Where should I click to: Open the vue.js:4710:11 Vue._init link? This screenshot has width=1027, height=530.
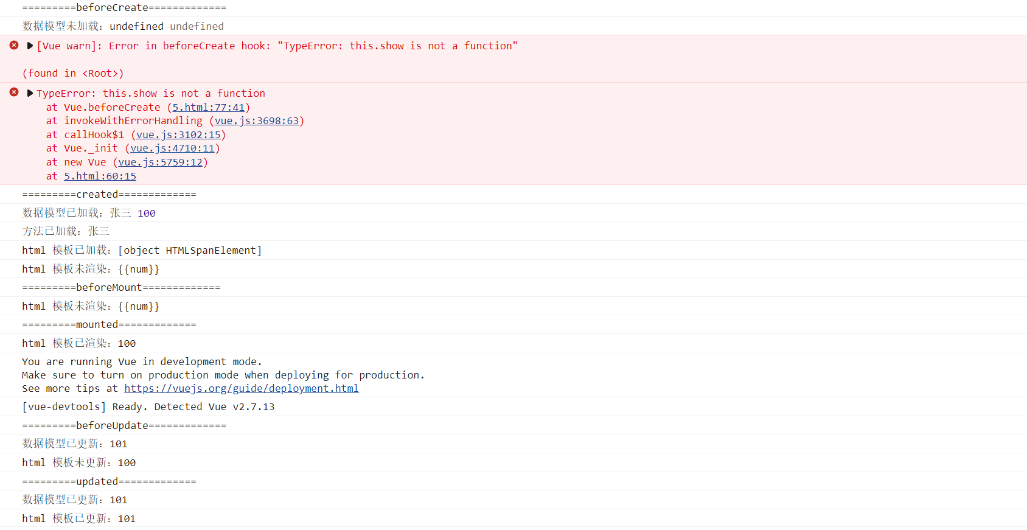click(x=172, y=148)
